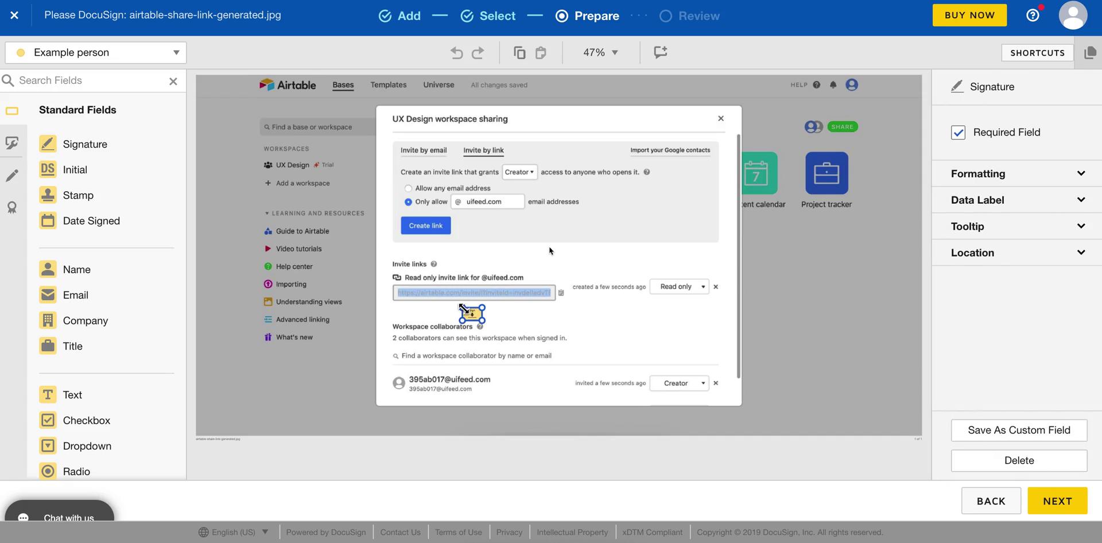Open the 47% zoom level dropdown
The image size is (1102, 543).
[601, 52]
